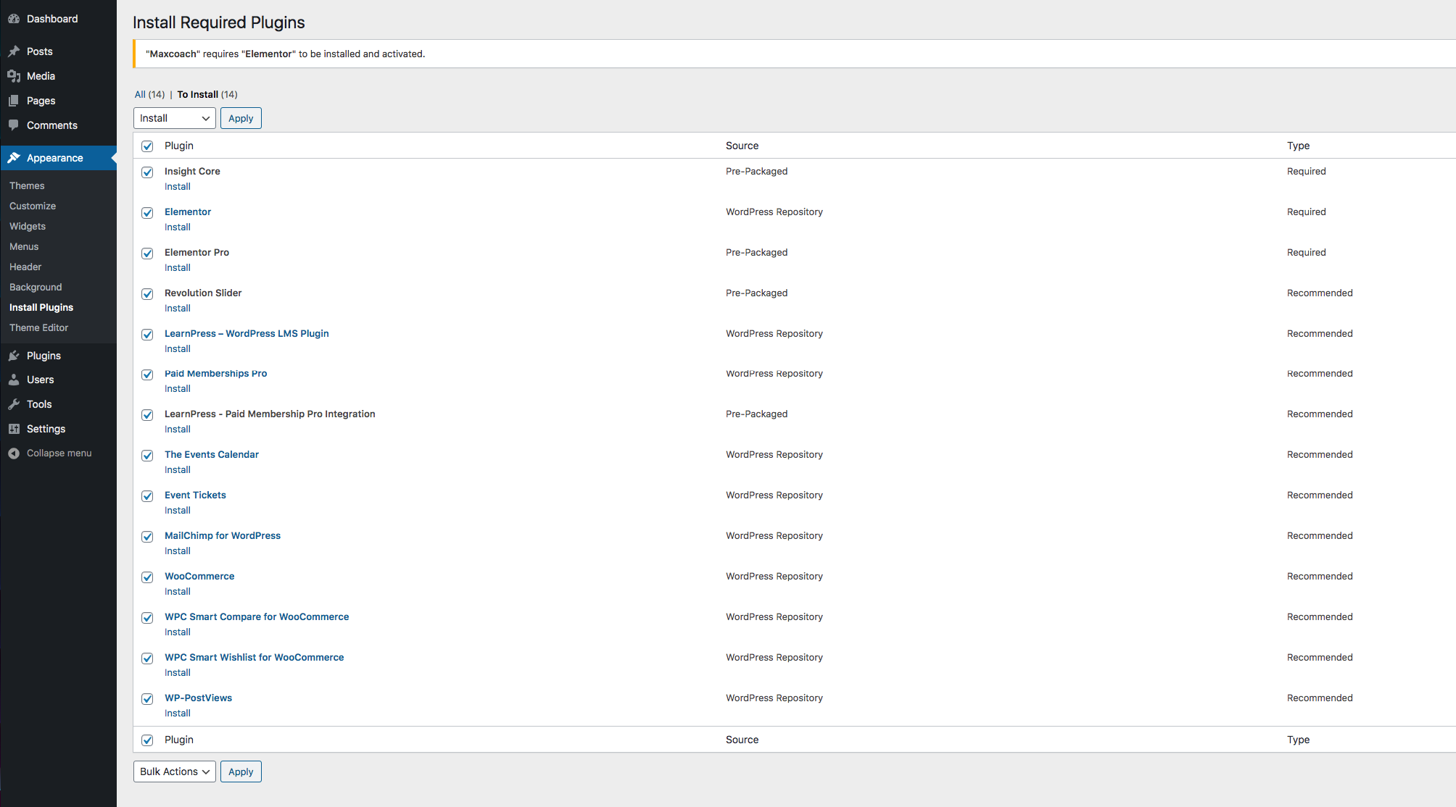Click the Plugins plug icon
Viewport: 1456px width, 807px height.
14,356
